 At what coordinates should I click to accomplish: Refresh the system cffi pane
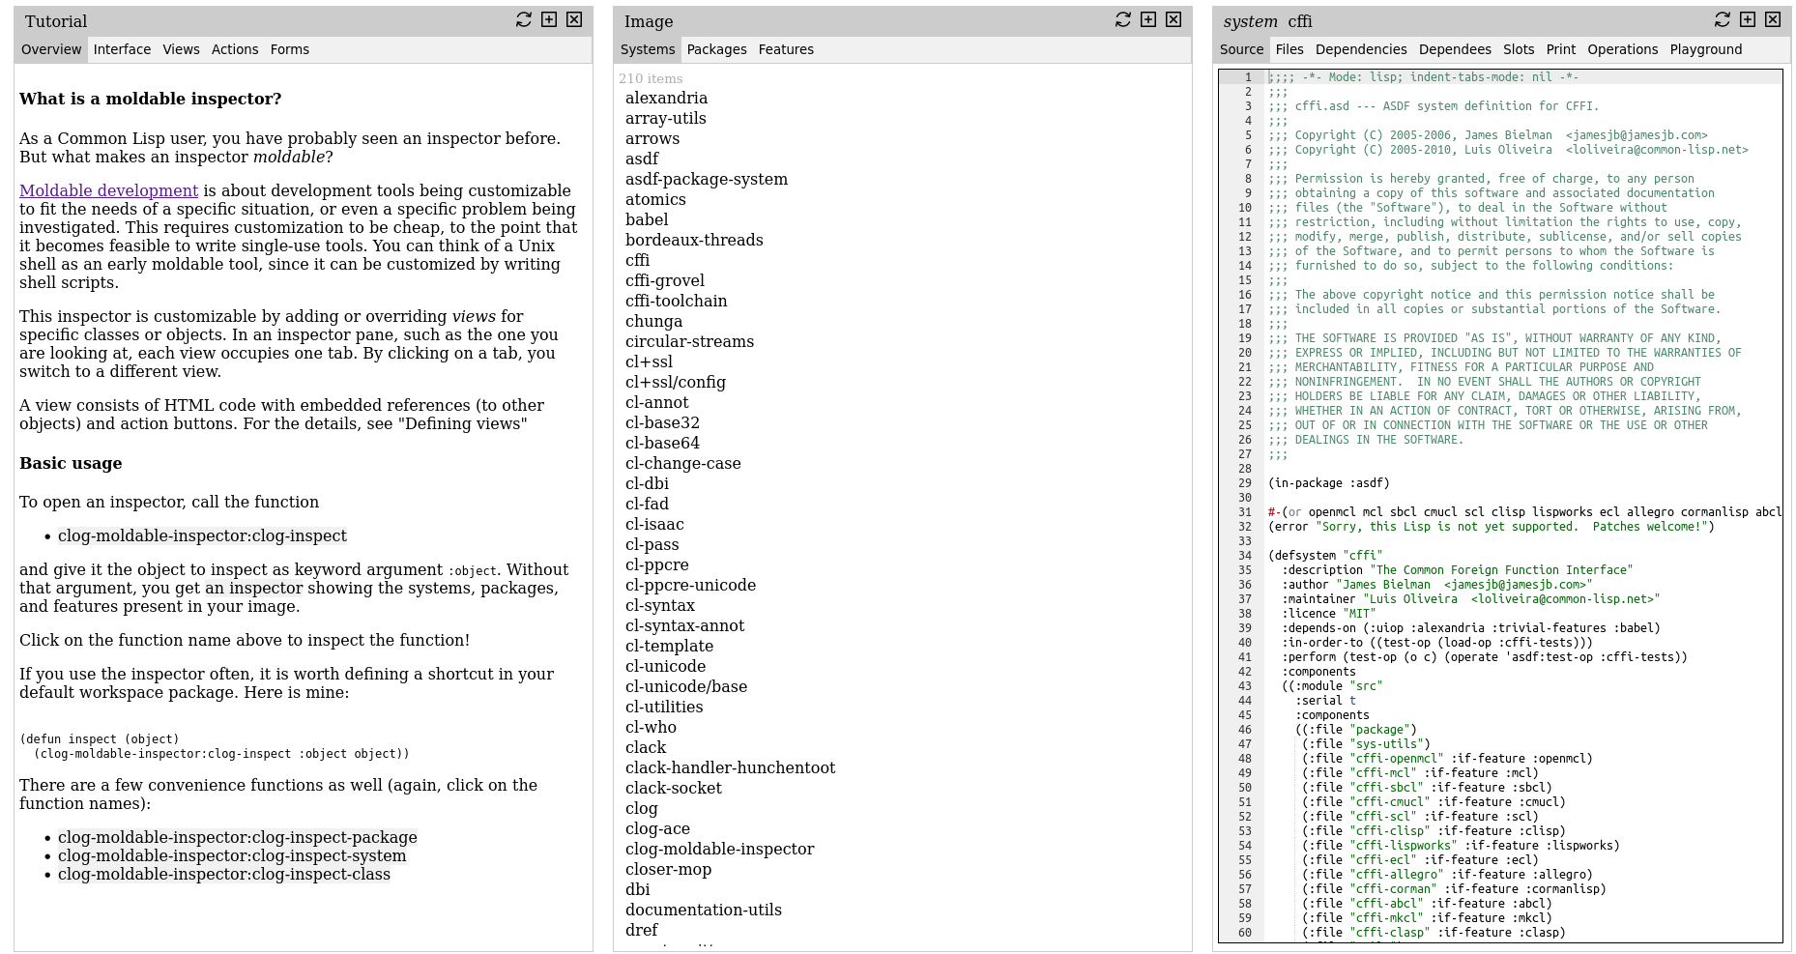point(1723,20)
